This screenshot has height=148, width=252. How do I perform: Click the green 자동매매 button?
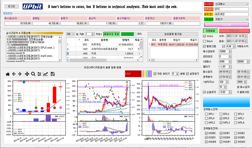click(x=210, y=30)
